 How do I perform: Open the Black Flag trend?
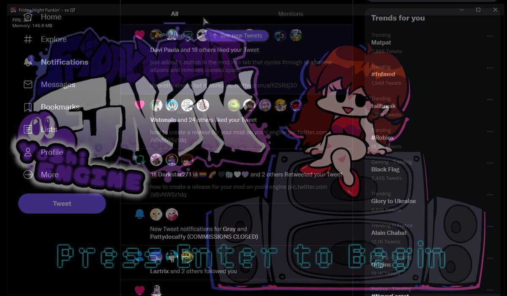[x=385, y=169]
